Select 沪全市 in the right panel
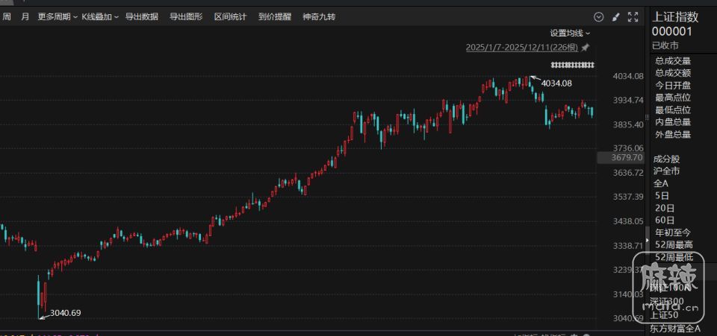This screenshot has height=336, width=717. [x=667, y=171]
